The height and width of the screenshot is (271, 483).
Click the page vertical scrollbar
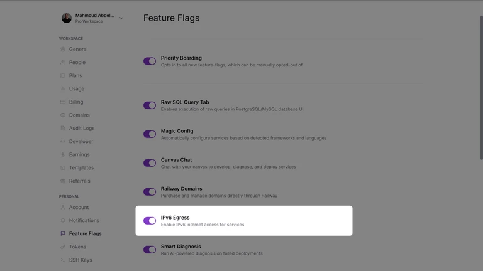click(x=481, y=88)
